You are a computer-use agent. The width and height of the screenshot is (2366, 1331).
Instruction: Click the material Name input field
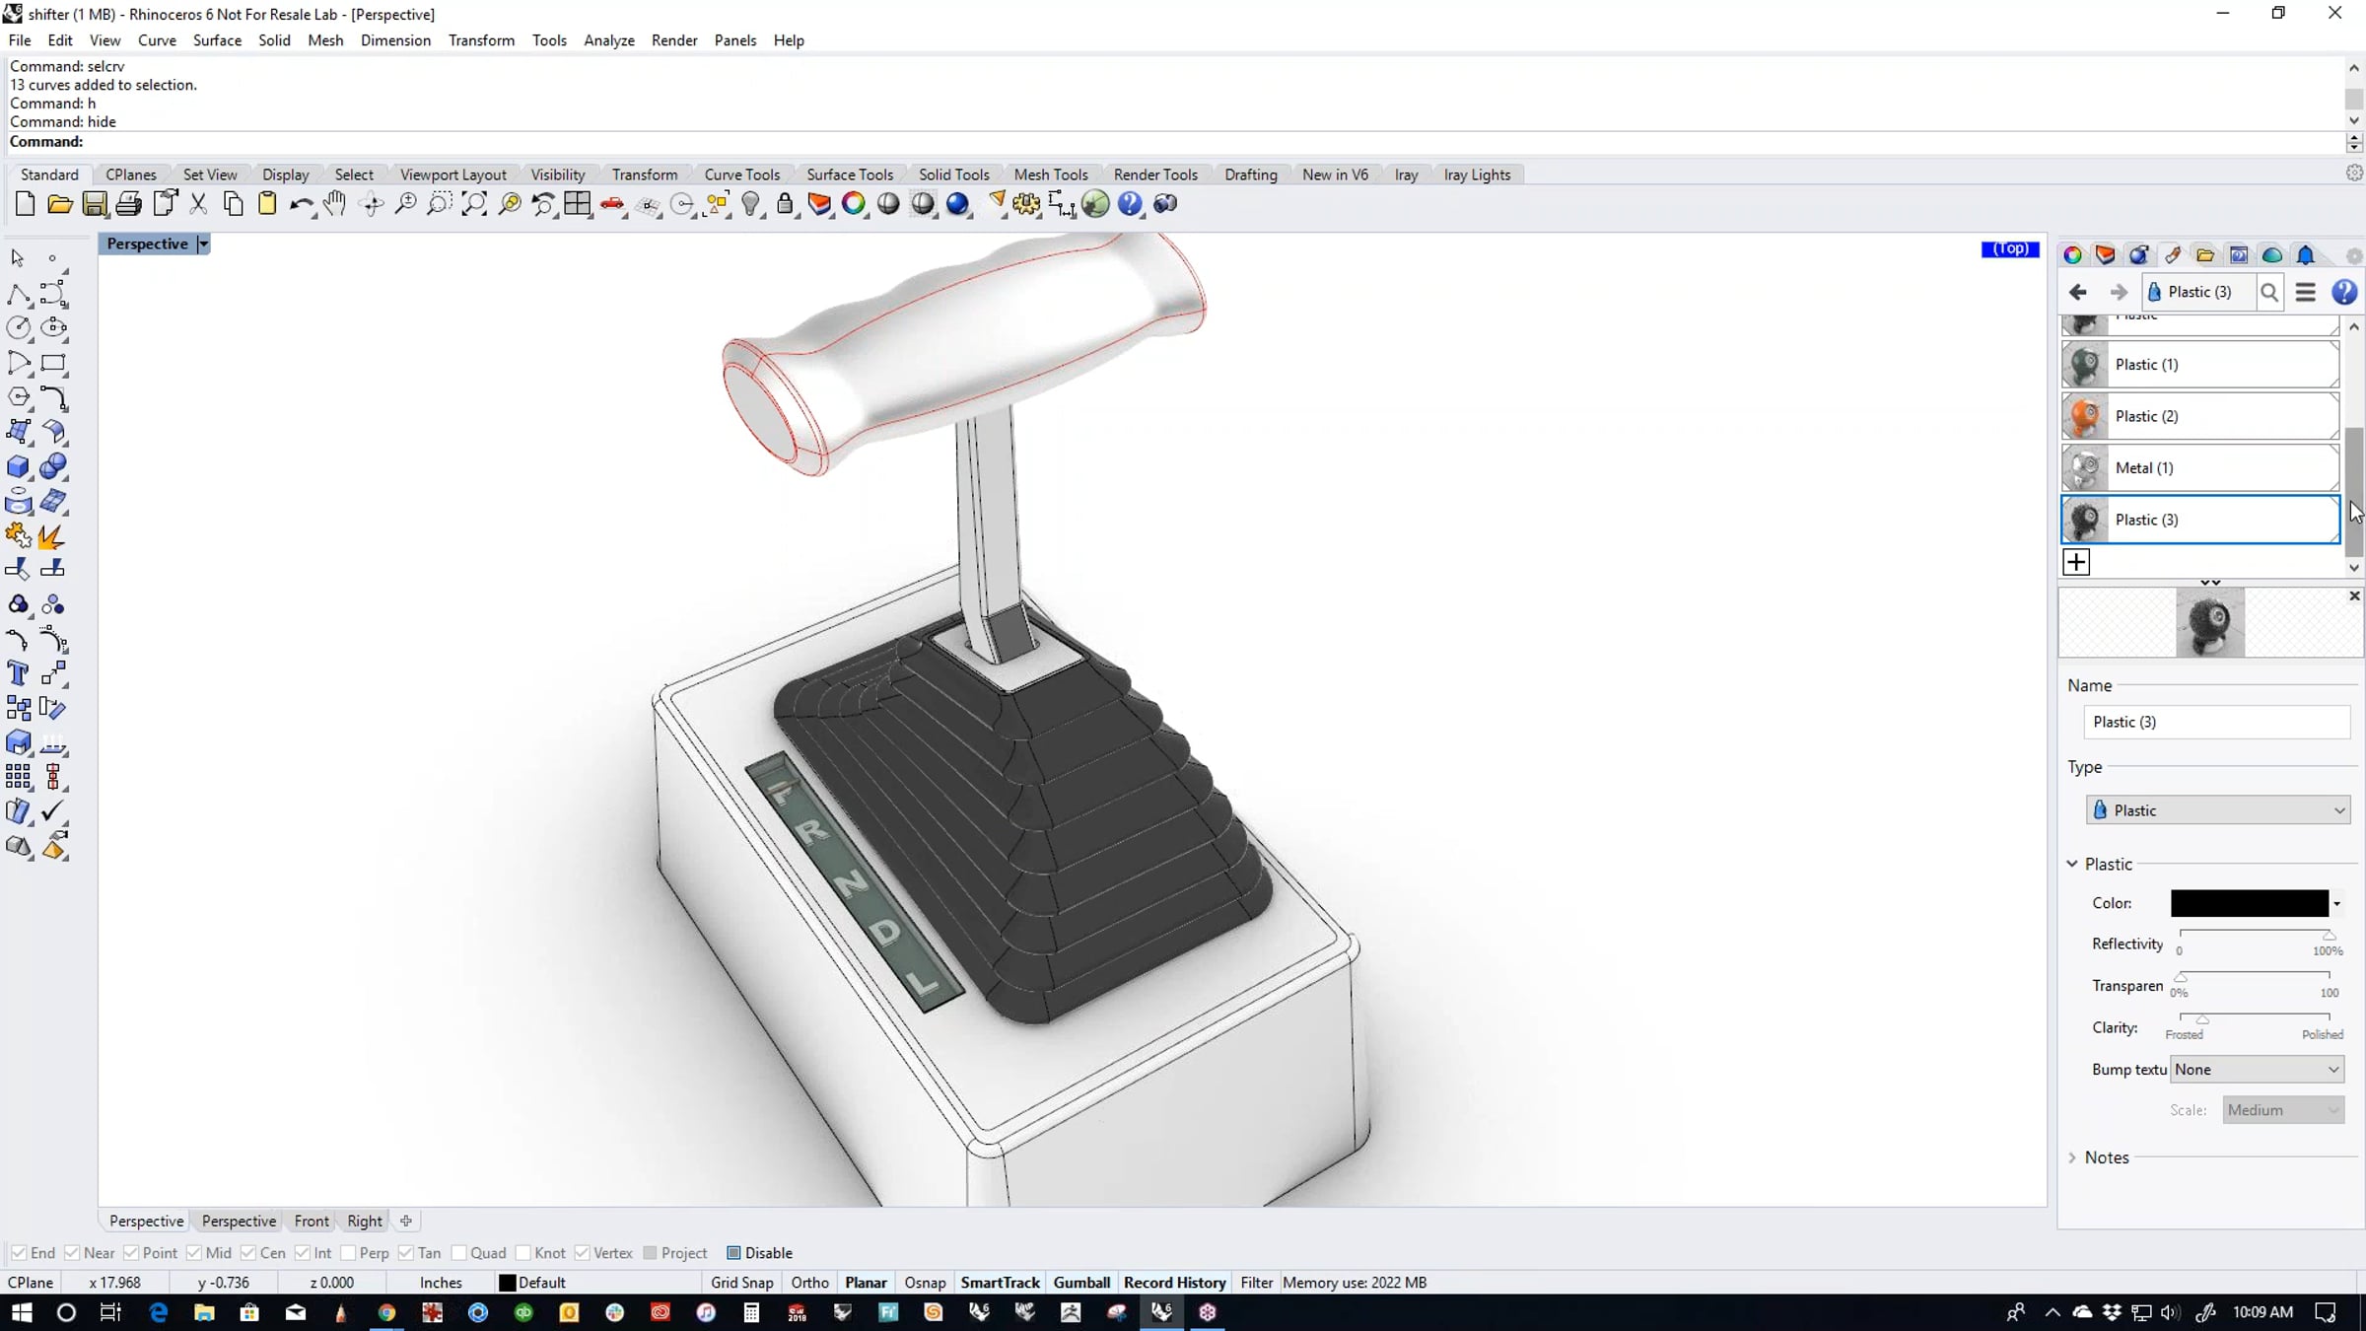coord(2216,723)
